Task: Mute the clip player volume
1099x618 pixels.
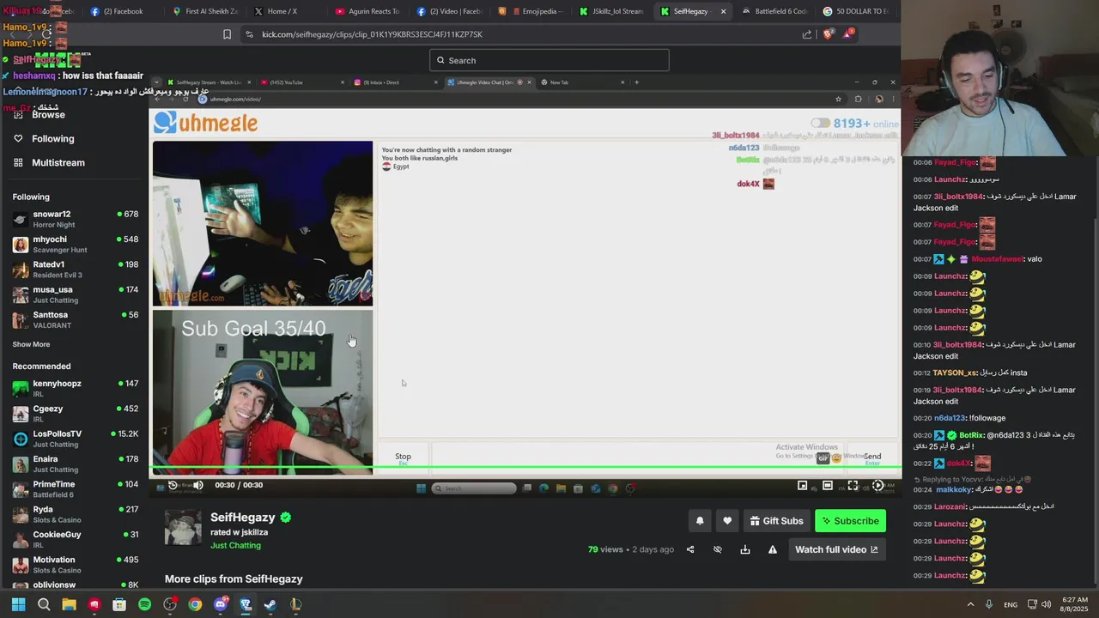Action: (197, 485)
